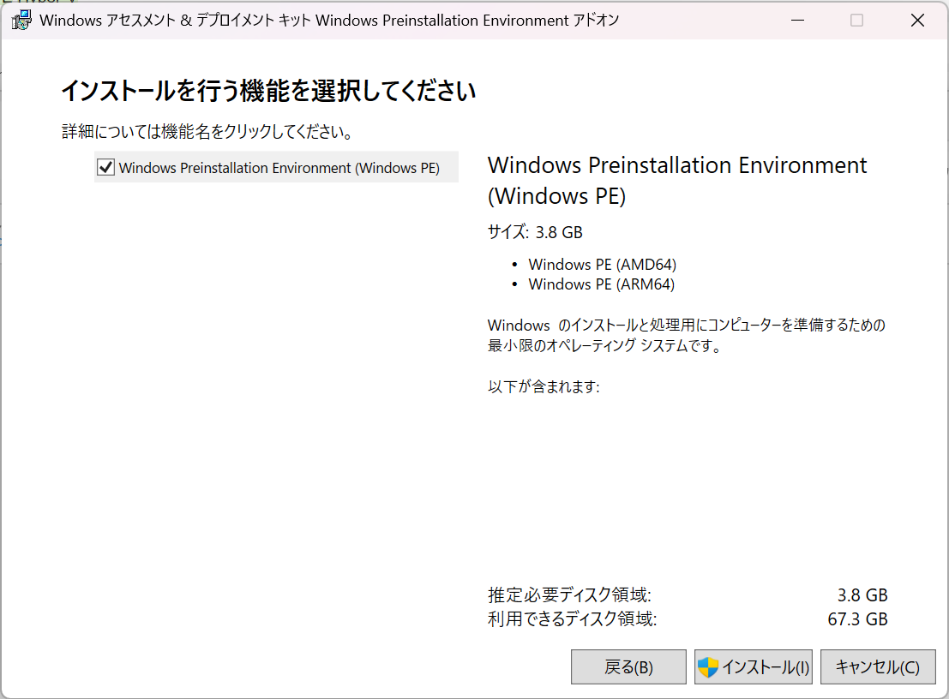Click the dialog title bar text
Image resolution: width=949 pixels, height=699 pixels.
click(326, 20)
